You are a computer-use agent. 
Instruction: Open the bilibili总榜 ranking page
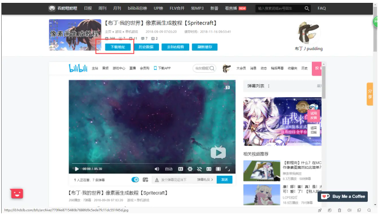[137, 8]
